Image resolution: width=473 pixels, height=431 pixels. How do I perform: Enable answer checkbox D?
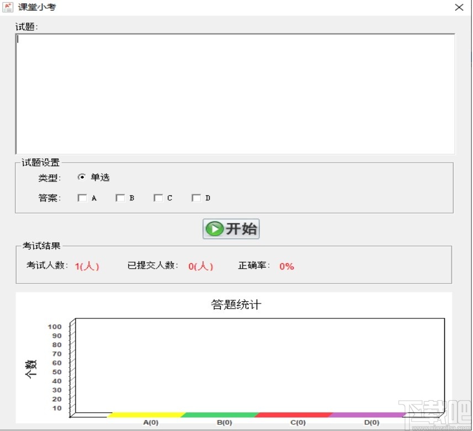(x=195, y=198)
